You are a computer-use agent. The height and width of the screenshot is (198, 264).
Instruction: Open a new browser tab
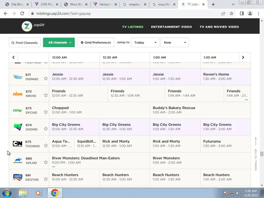pyautogui.click(x=213, y=4)
